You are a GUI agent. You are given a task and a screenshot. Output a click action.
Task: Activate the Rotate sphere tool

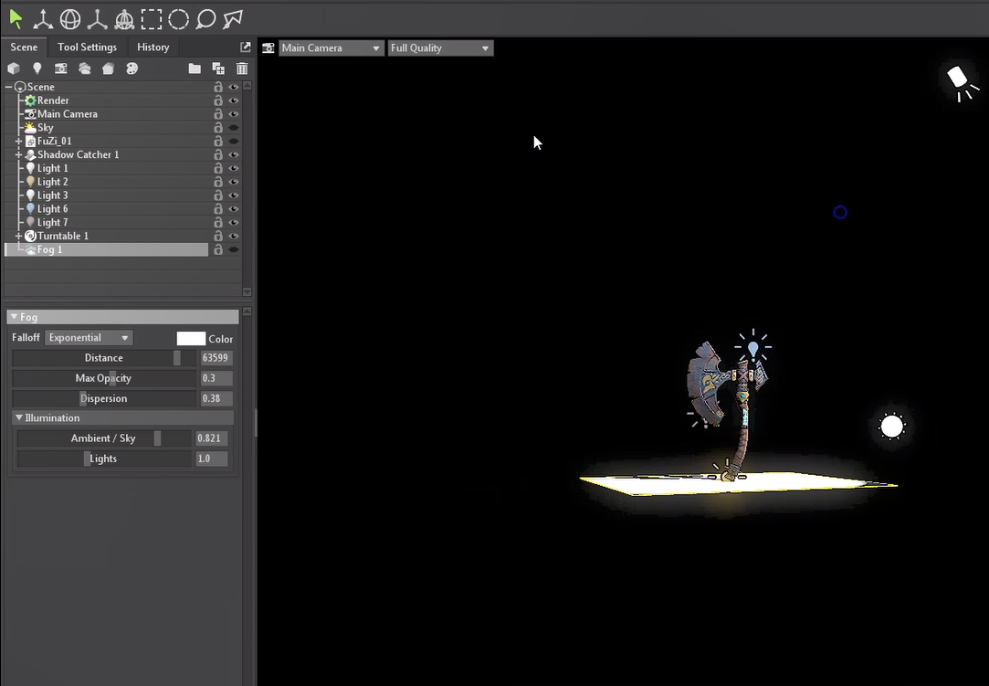click(69, 18)
